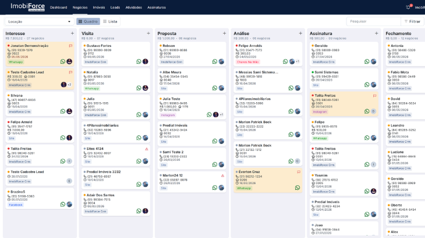Open ImobiForce logo home link

tap(27, 7)
